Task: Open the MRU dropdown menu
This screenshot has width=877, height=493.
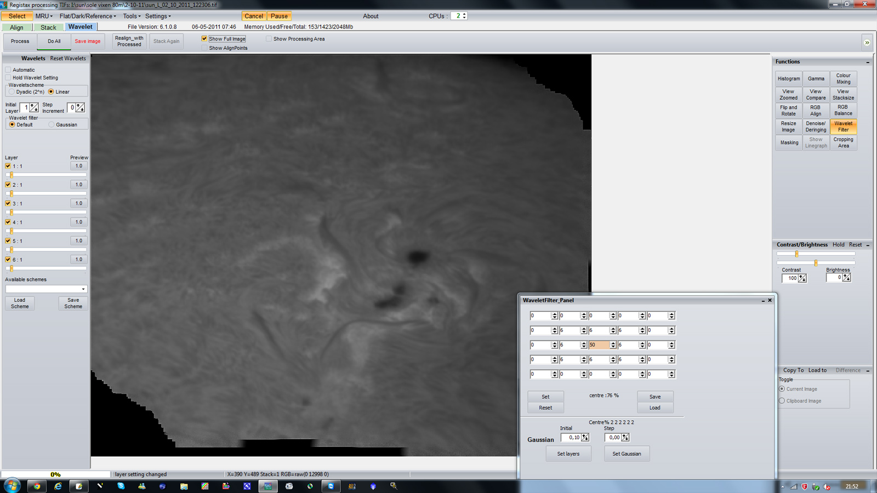Action: [44, 16]
